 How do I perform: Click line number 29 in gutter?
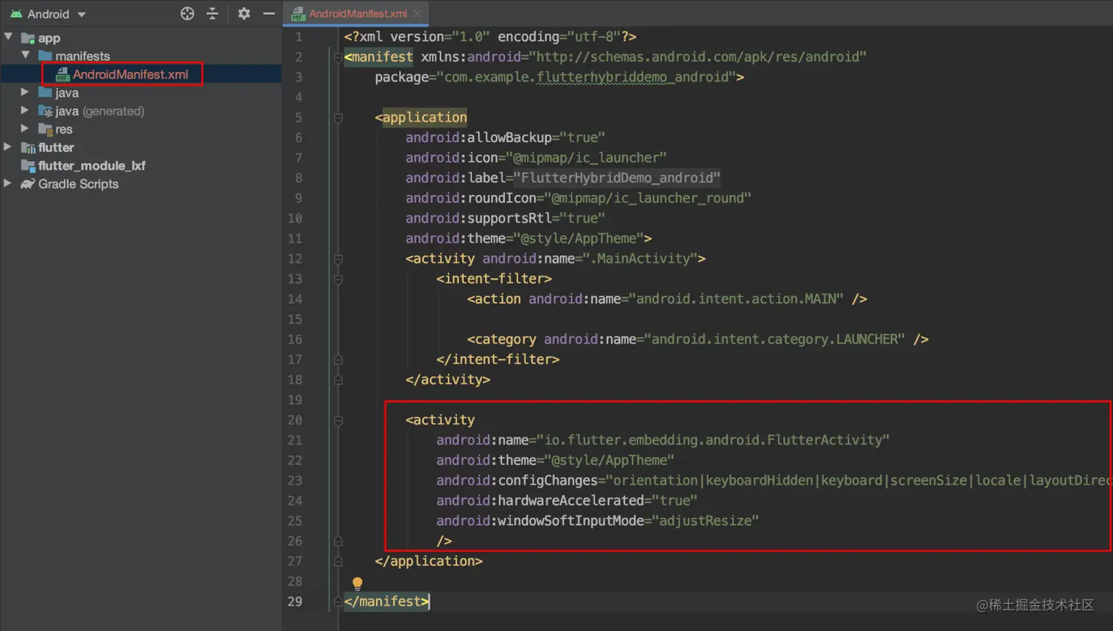294,602
